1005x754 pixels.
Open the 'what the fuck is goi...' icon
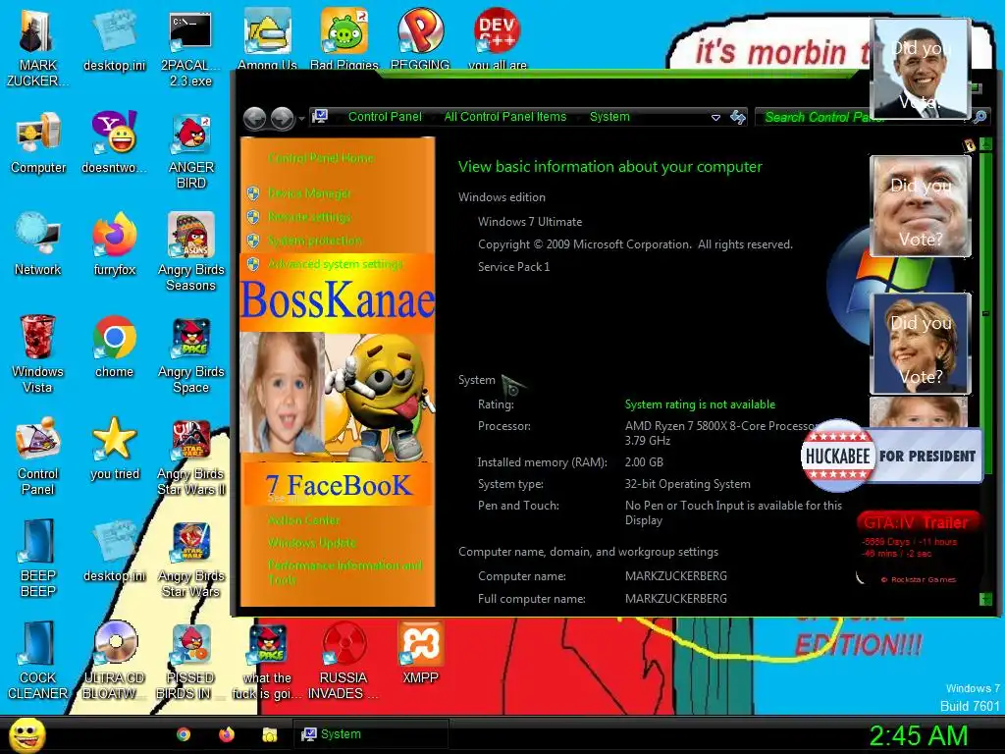coord(267,661)
